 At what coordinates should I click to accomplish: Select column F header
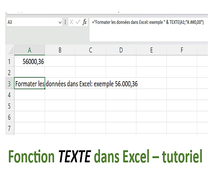182,50
